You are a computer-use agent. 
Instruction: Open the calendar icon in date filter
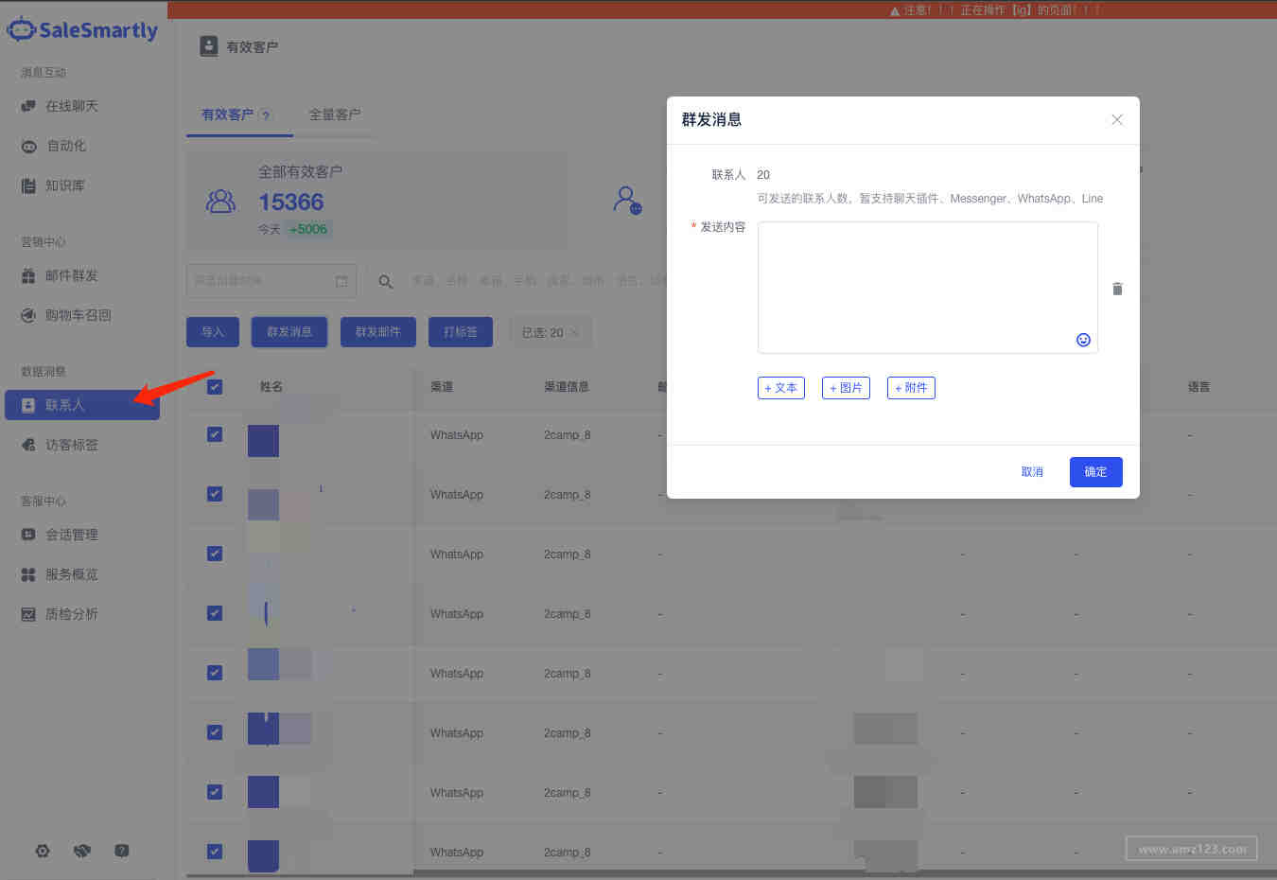point(341,281)
